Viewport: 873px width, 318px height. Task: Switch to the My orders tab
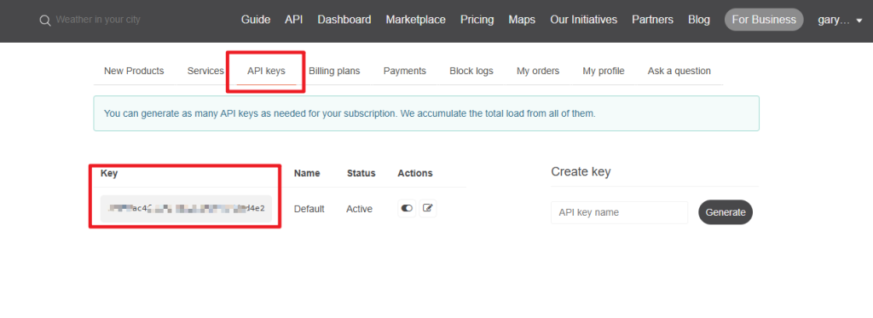pos(538,71)
